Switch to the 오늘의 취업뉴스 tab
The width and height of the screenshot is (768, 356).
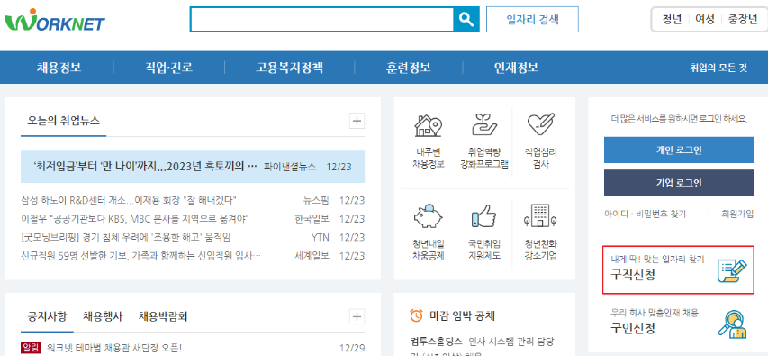pos(63,120)
